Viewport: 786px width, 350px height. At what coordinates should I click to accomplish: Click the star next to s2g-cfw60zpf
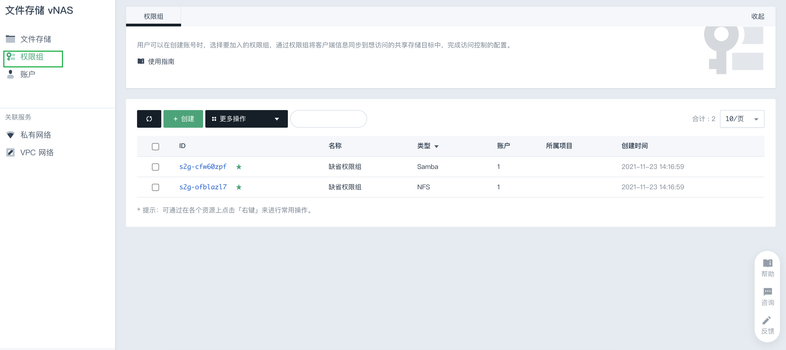point(239,167)
